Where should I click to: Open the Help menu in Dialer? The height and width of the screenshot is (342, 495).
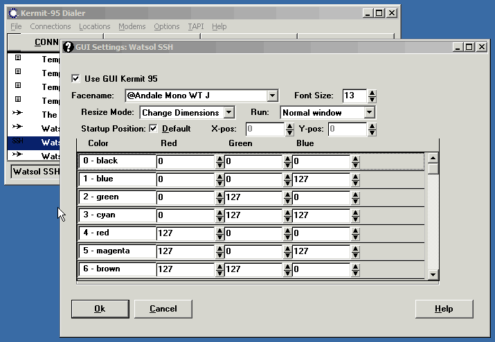[x=219, y=26]
